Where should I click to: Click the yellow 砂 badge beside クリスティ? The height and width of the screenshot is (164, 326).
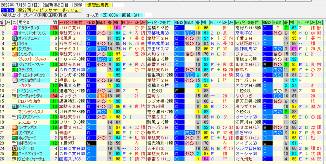(14, 49)
